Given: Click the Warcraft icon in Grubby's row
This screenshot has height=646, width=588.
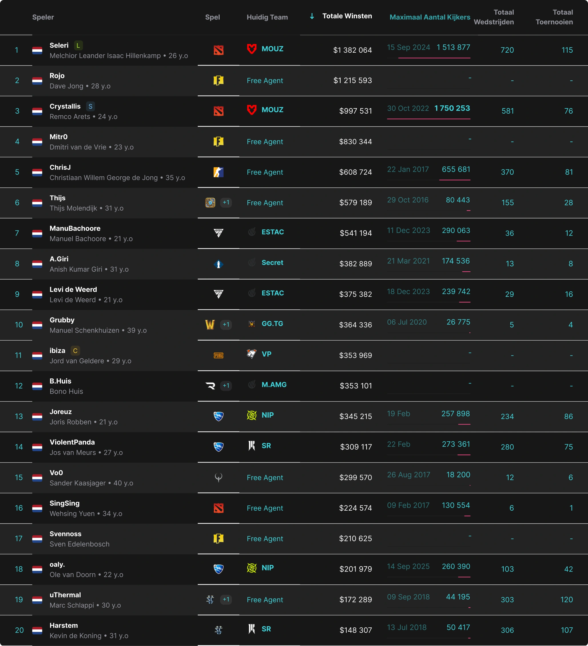Looking at the screenshot, I should coord(210,325).
